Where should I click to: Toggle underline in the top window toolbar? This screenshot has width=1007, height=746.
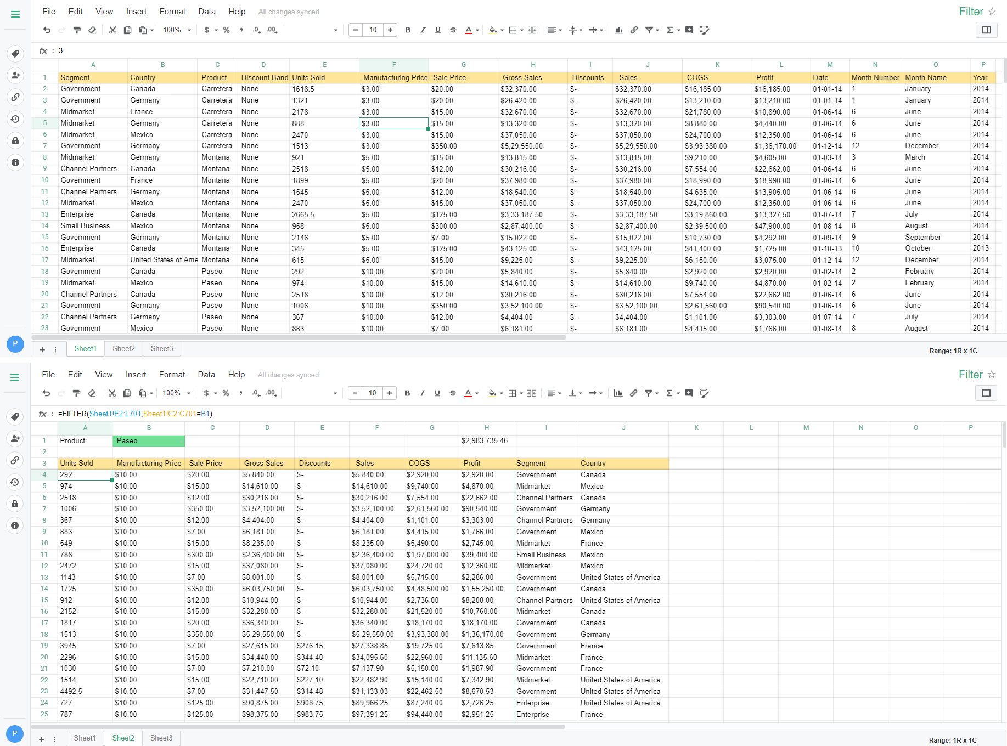tap(438, 30)
